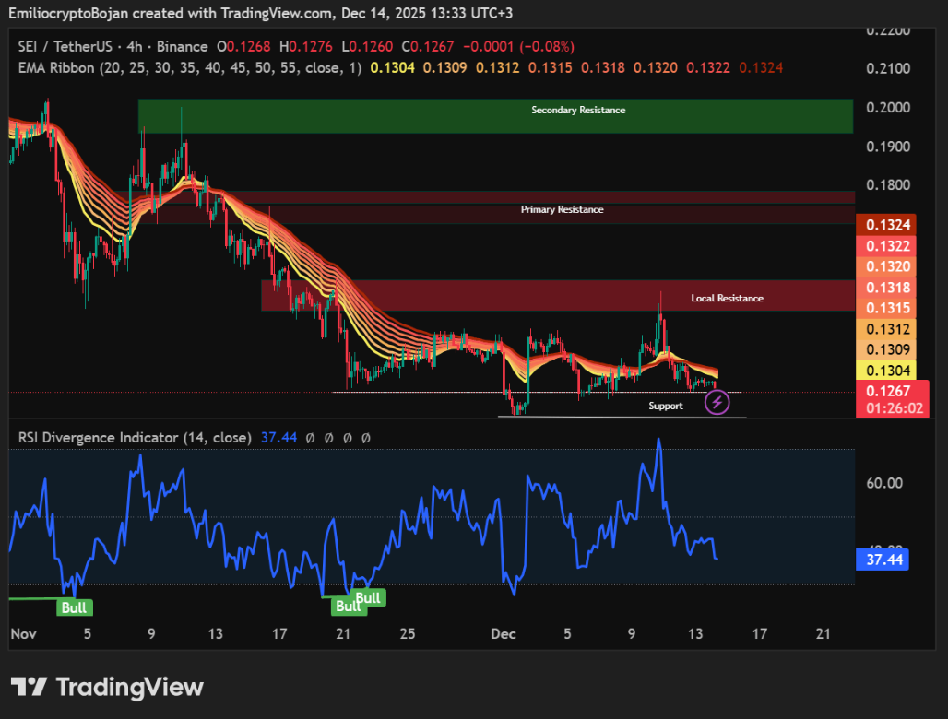948x719 pixels.
Task: Click the blue 37.44 RSI value tag
Action: point(882,558)
